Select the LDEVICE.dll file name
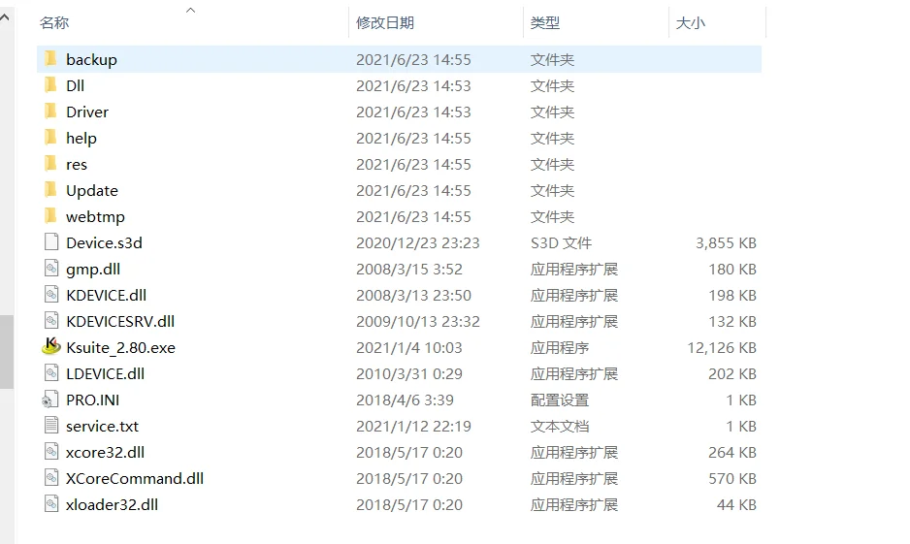Image resolution: width=910 pixels, height=544 pixels. point(105,373)
